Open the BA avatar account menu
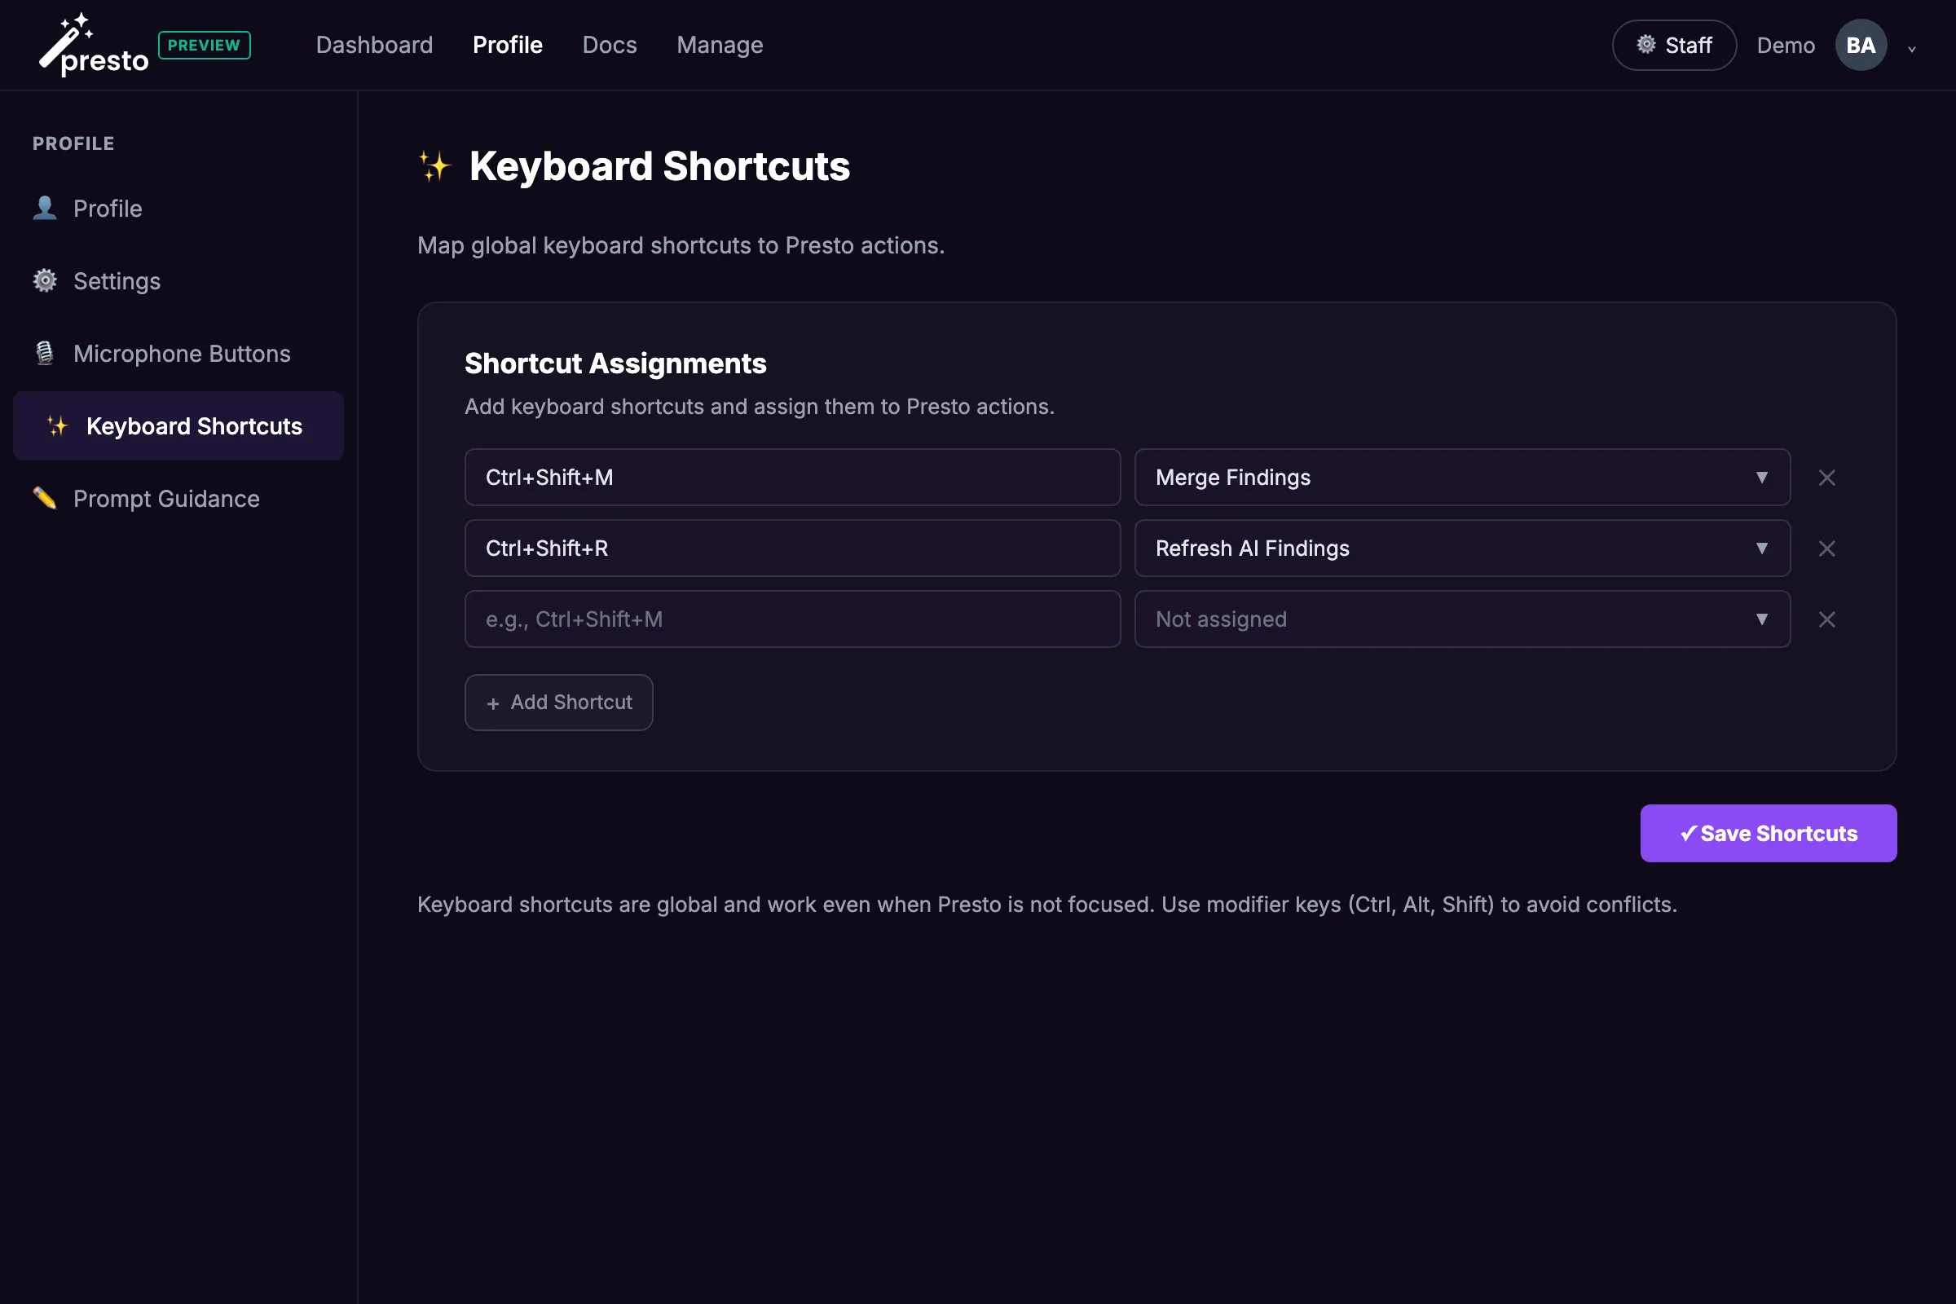The height and width of the screenshot is (1304, 1956). click(x=1861, y=45)
